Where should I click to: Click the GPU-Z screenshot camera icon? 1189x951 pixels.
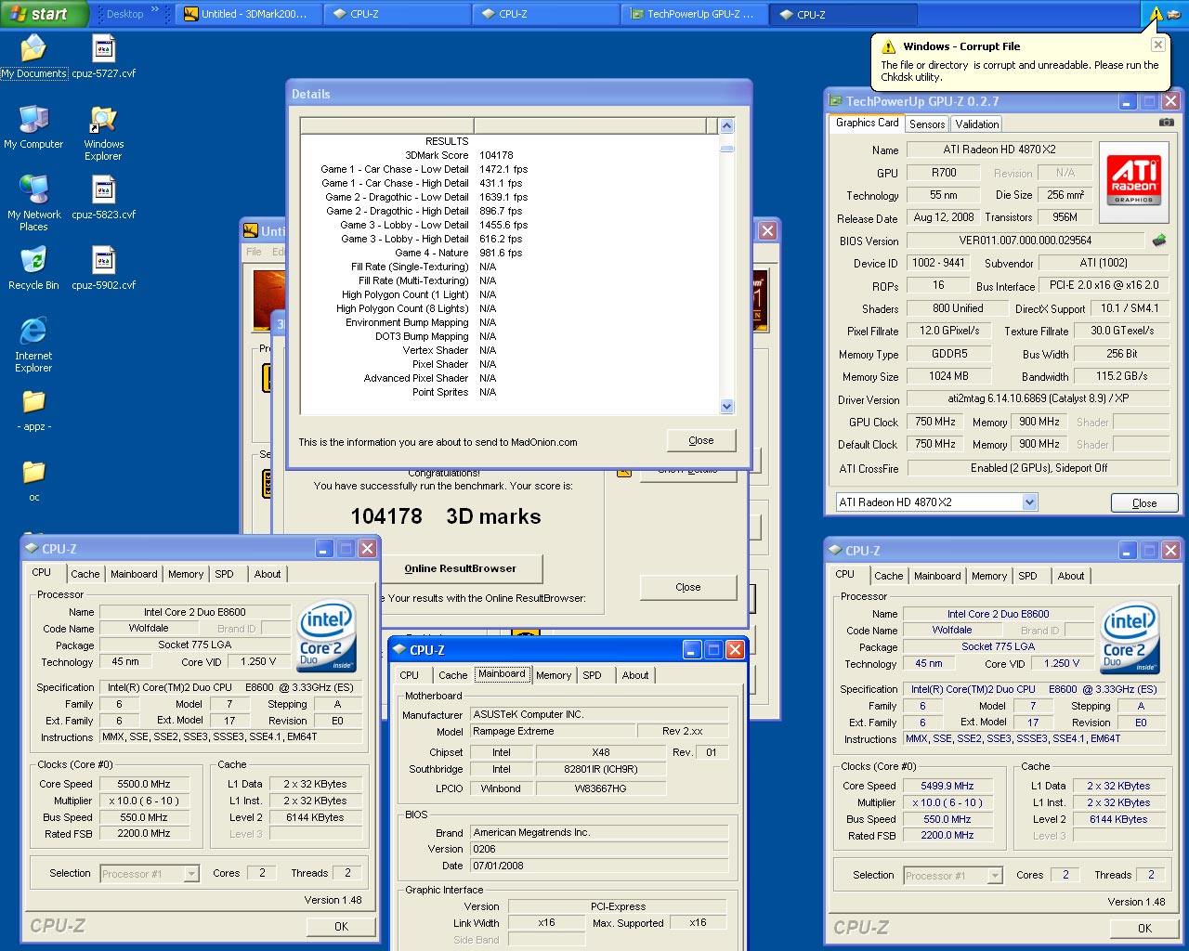(1167, 122)
